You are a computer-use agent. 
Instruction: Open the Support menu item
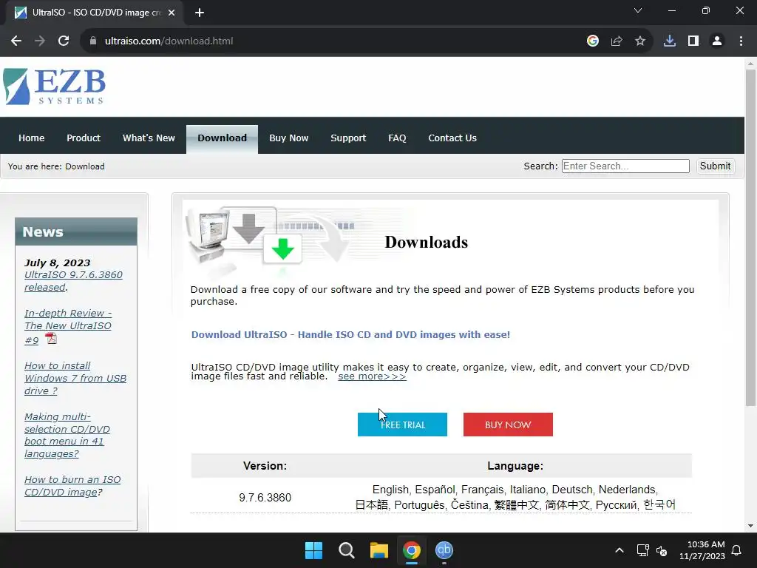(x=348, y=138)
